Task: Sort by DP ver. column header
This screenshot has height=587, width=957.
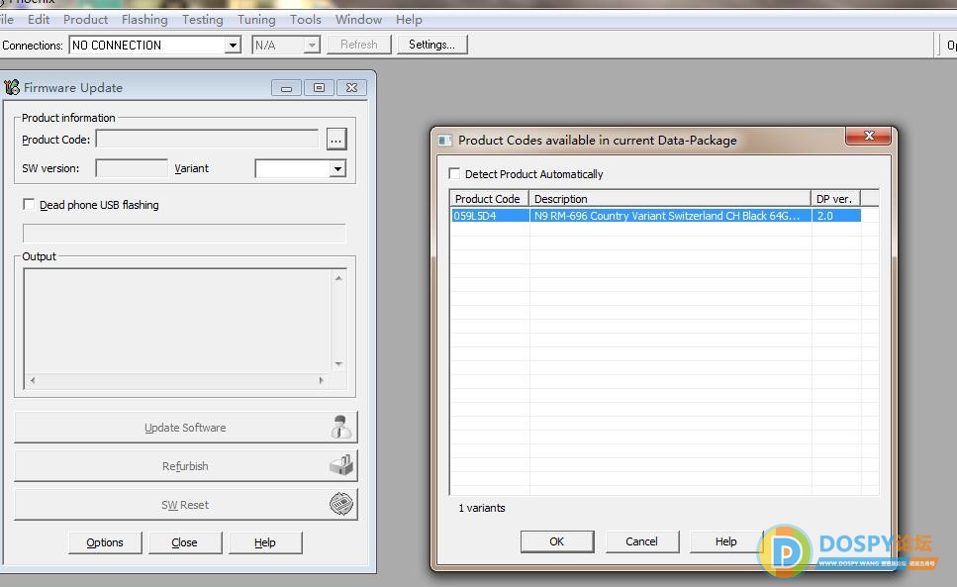Action: (835, 198)
